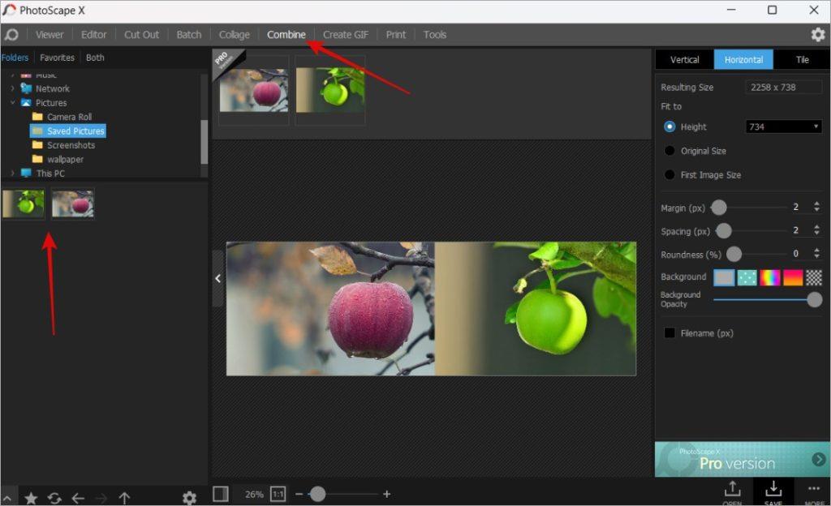Pick the transparent checkerboard background swatch
831x506 pixels.
pos(814,277)
